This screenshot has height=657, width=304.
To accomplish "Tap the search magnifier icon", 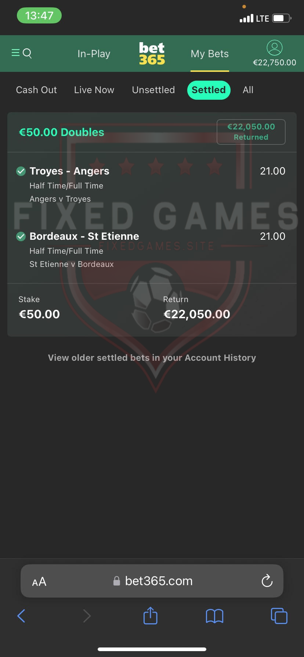I will pyautogui.click(x=27, y=54).
